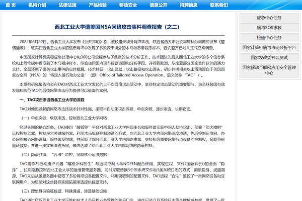Open 国家移动互联网应用安全管理中心 sidebar button
302x201 pixels.
(x=269, y=70)
